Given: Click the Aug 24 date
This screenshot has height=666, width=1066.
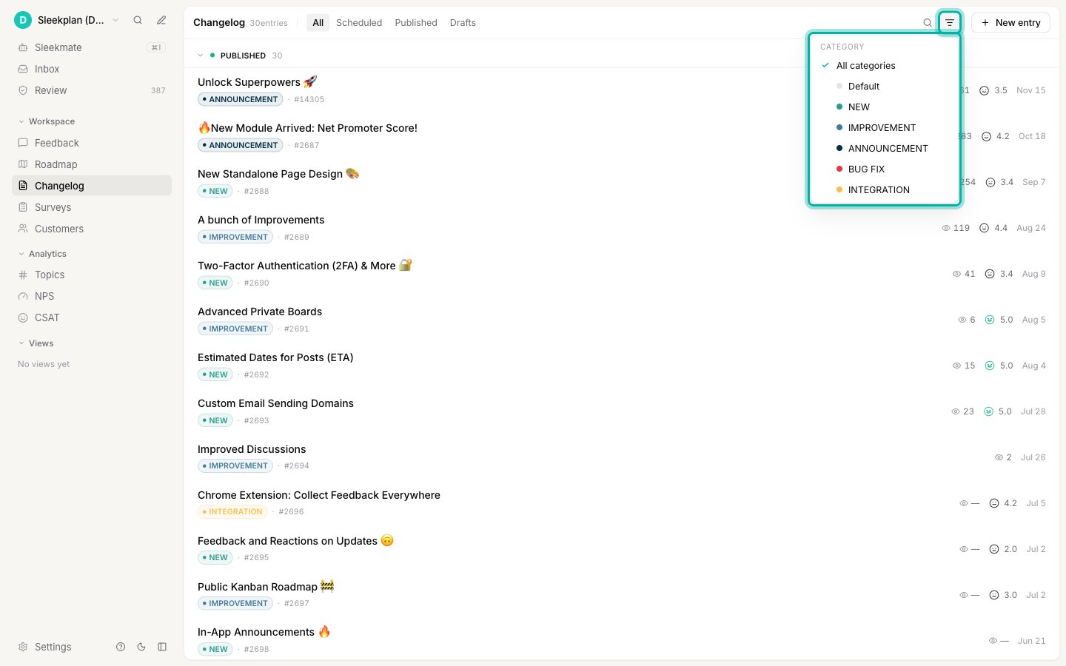Looking at the screenshot, I should coord(1031,228).
